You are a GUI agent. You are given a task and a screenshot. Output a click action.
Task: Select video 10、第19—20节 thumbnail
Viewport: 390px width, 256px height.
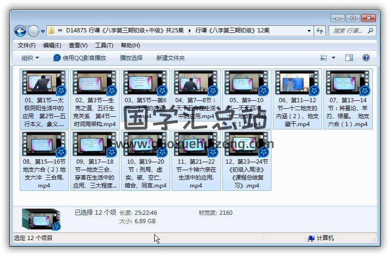tap(145, 144)
